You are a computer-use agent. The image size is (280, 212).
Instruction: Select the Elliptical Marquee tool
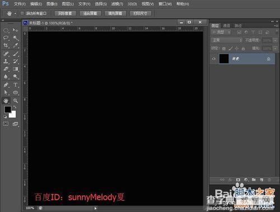pos(6,30)
